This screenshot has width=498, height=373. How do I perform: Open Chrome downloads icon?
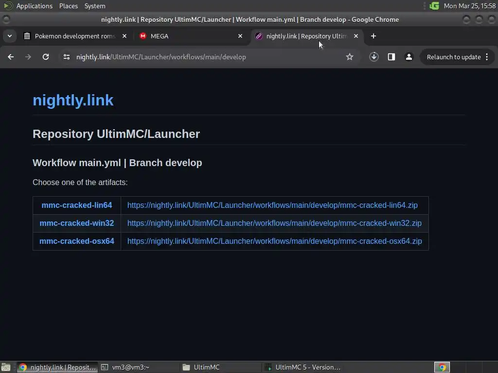tap(374, 57)
